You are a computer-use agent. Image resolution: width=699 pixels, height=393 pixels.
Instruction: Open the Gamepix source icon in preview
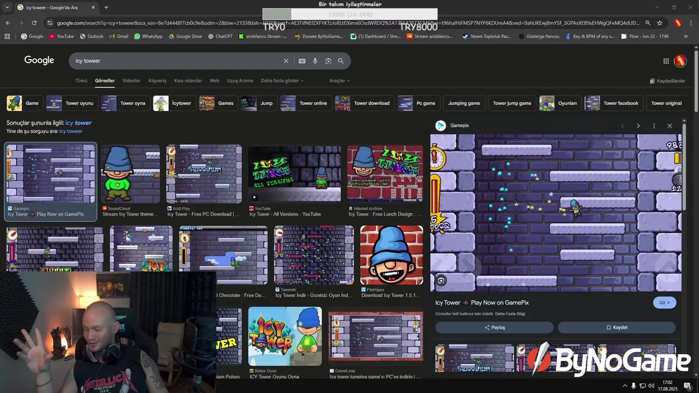441,126
